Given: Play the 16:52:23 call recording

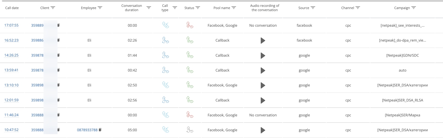Looking at the screenshot, I should pyautogui.click(x=263, y=40).
